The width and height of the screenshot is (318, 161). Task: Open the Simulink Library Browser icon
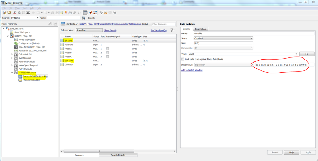[x=95, y=12]
